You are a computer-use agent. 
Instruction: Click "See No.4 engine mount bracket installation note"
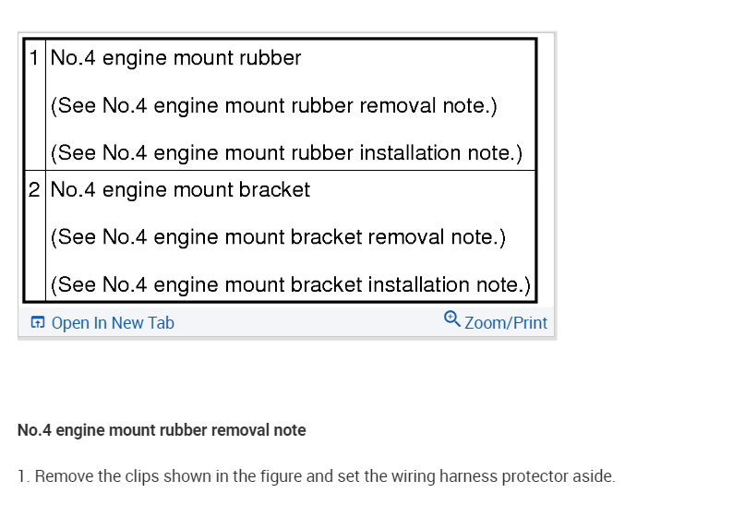291,284
